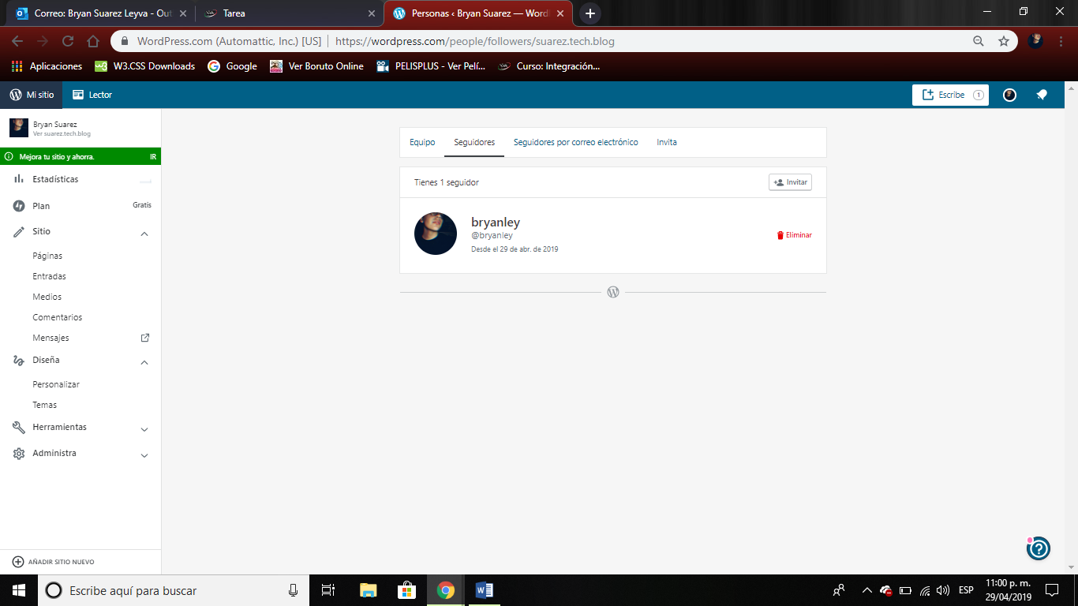Click the WordPress logo next to Mi sitio

[16, 95]
